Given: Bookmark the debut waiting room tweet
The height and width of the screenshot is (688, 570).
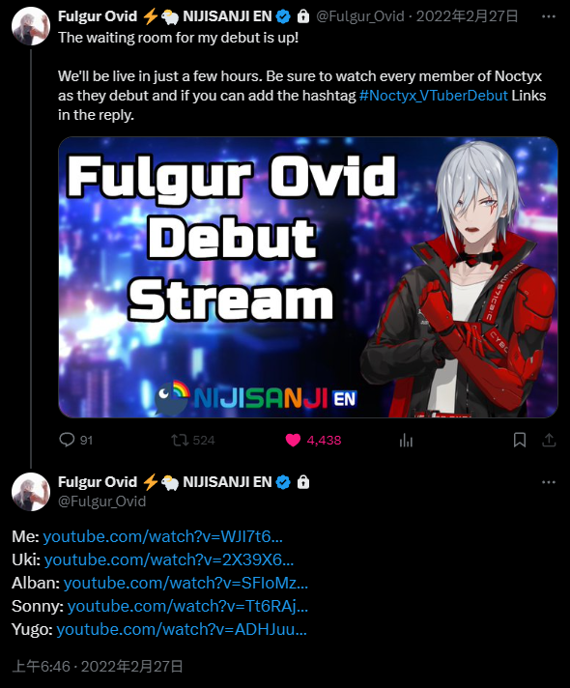Looking at the screenshot, I should 520,440.
